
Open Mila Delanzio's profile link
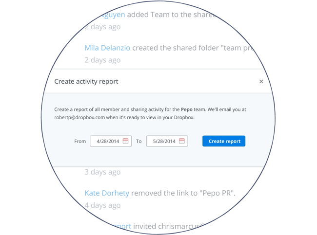(x=107, y=48)
